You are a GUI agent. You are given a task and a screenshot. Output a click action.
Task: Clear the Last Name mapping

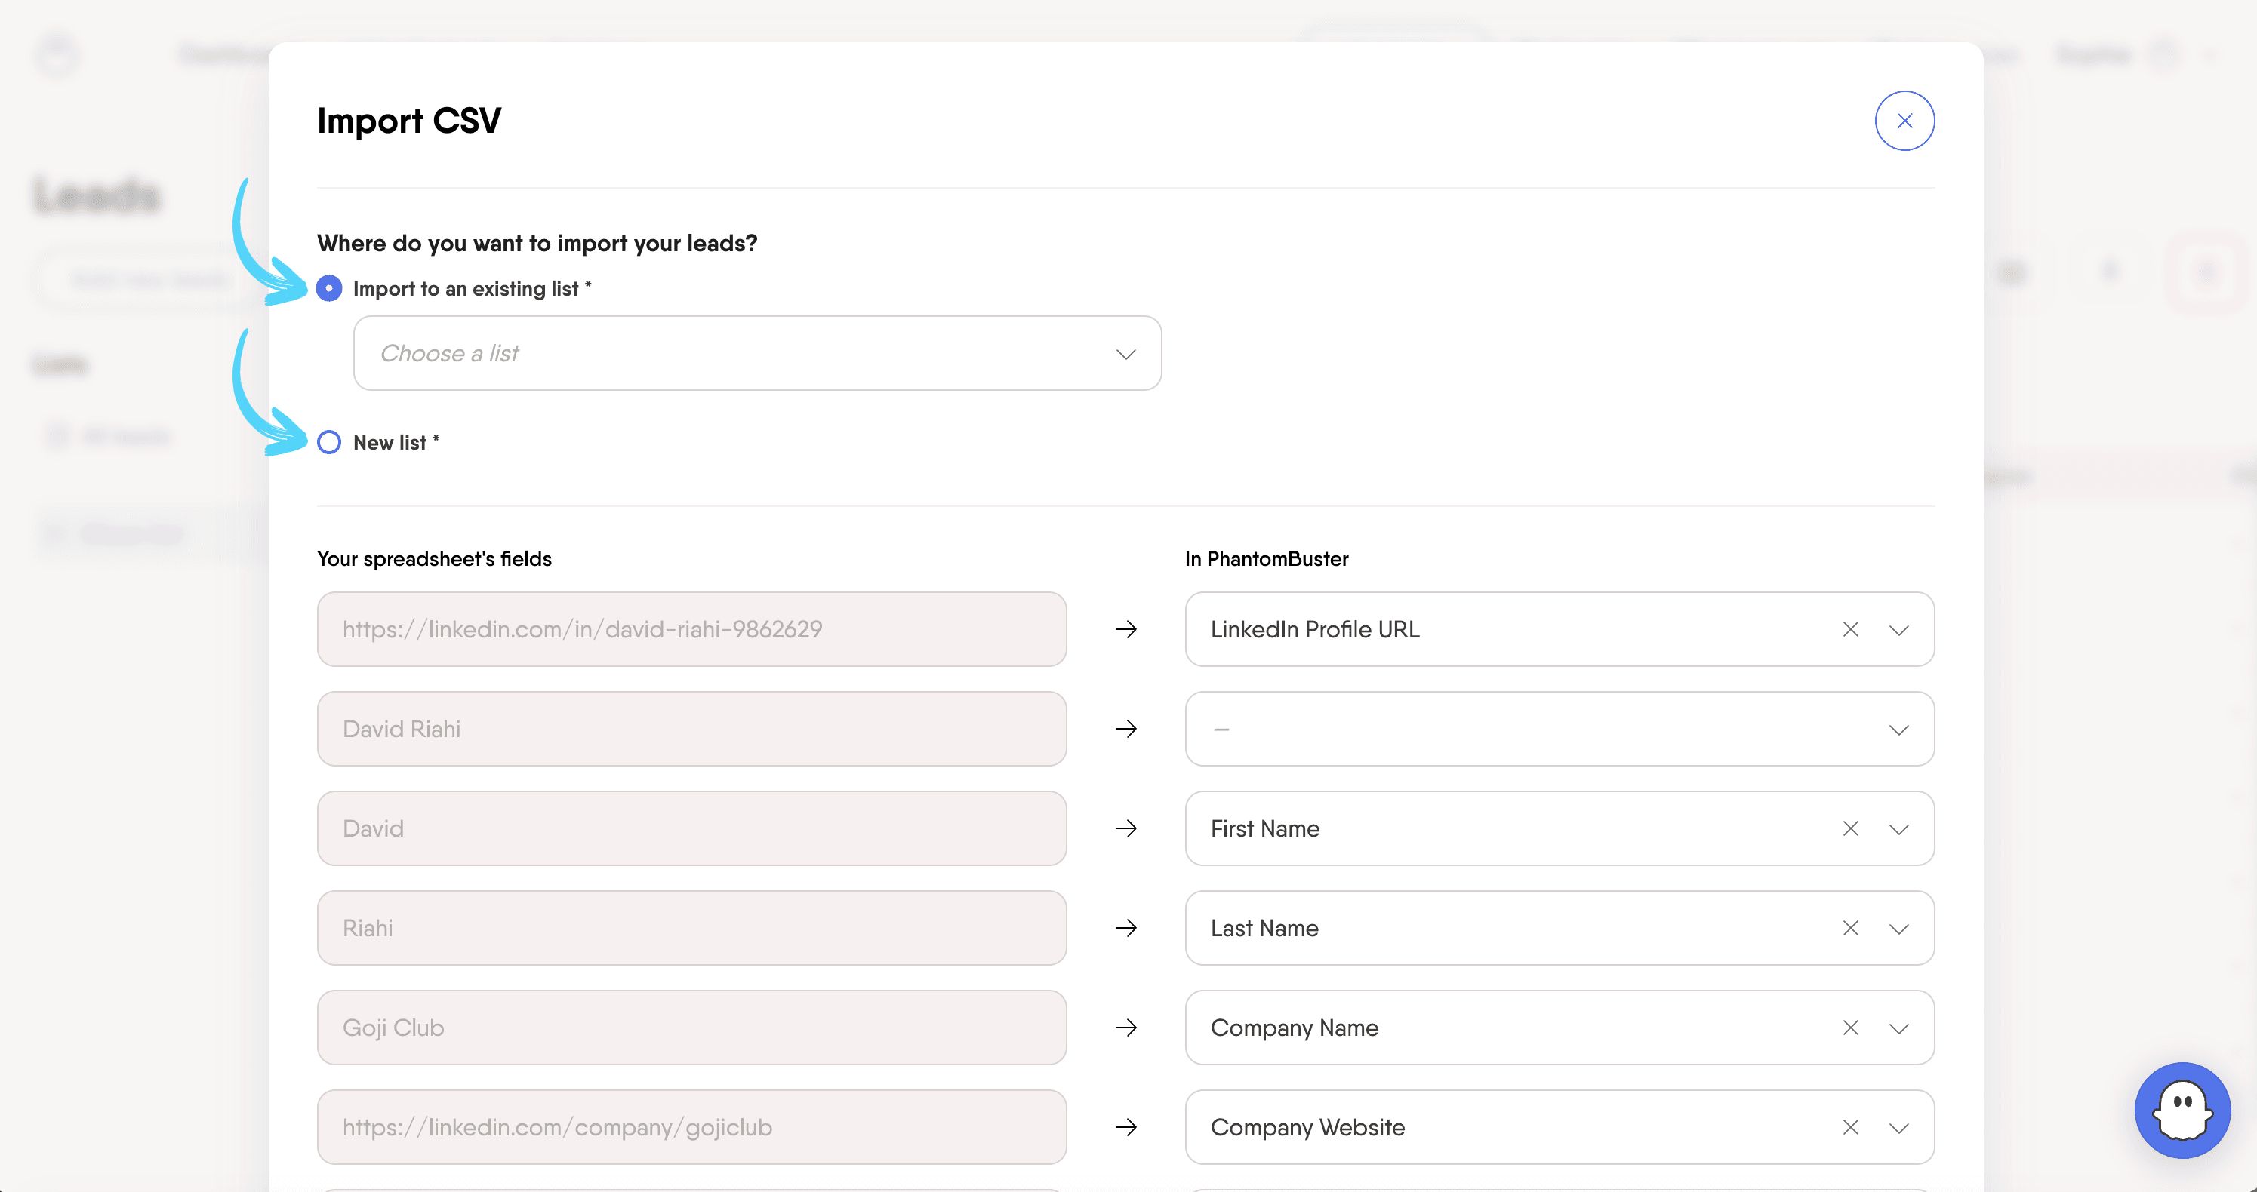coord(1850,929)
